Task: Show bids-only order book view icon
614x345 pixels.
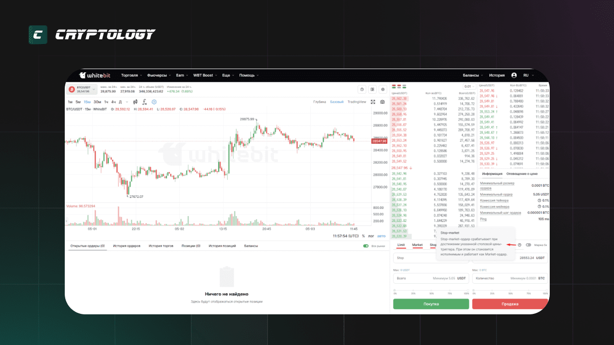Action: (x=404, y=86)
